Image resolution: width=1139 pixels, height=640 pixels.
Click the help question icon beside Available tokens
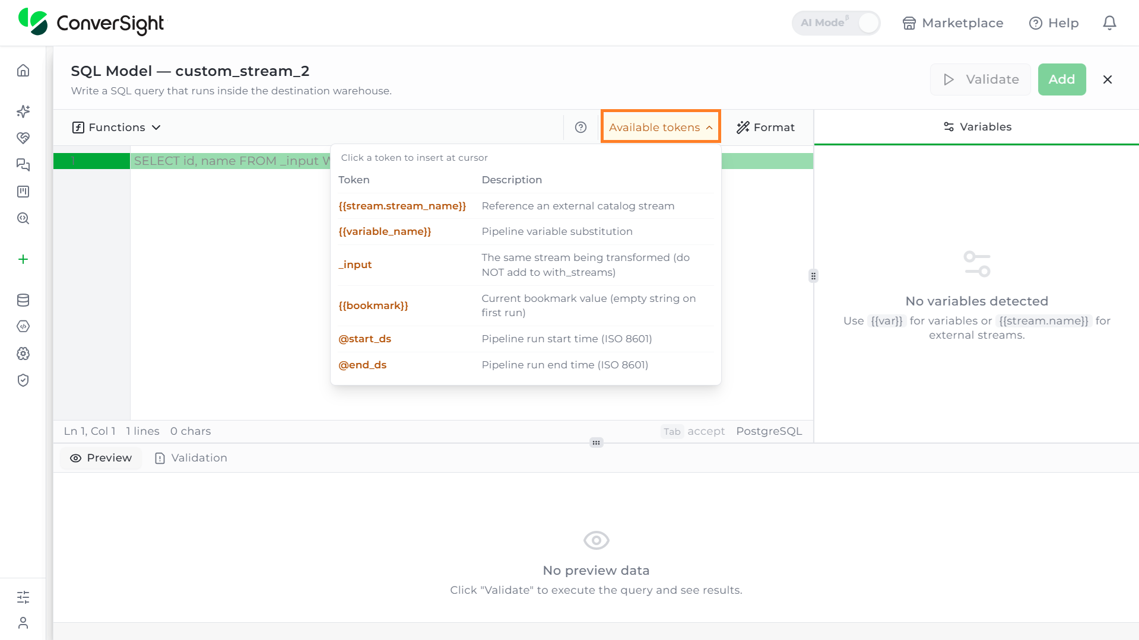[x=580, y=128]
